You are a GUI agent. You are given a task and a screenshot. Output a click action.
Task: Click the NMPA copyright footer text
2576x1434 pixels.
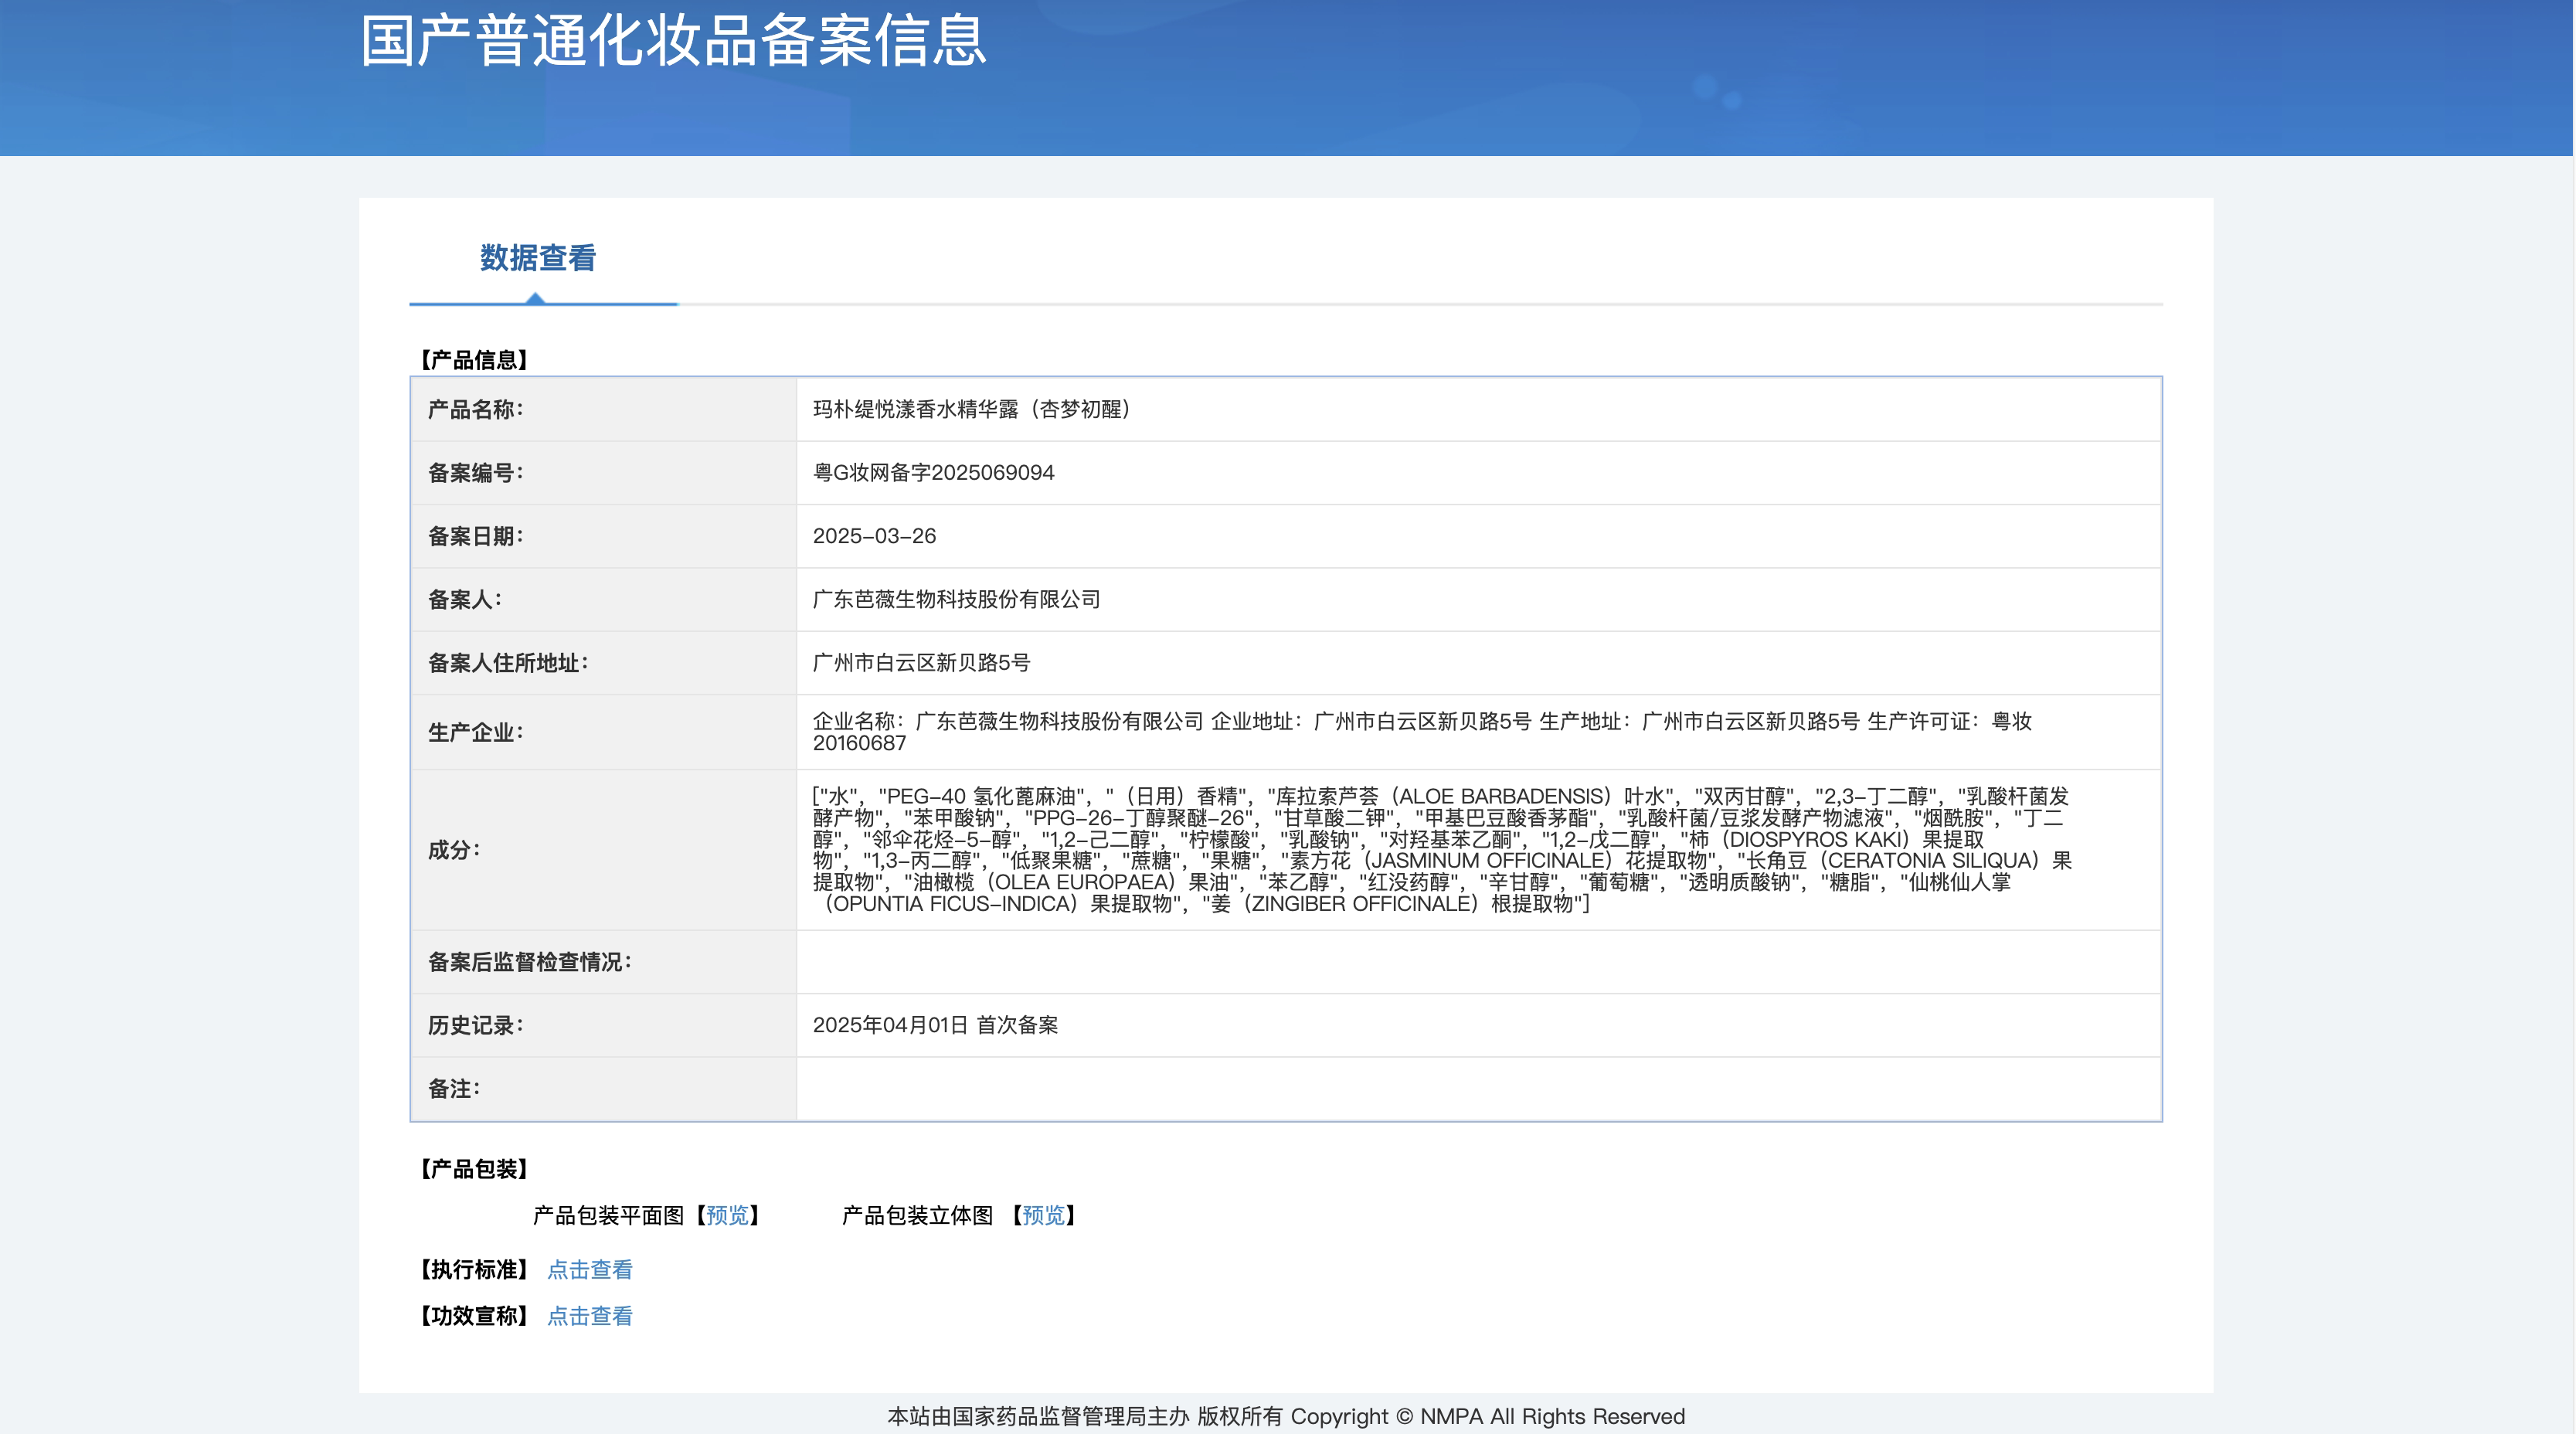1286,1416
